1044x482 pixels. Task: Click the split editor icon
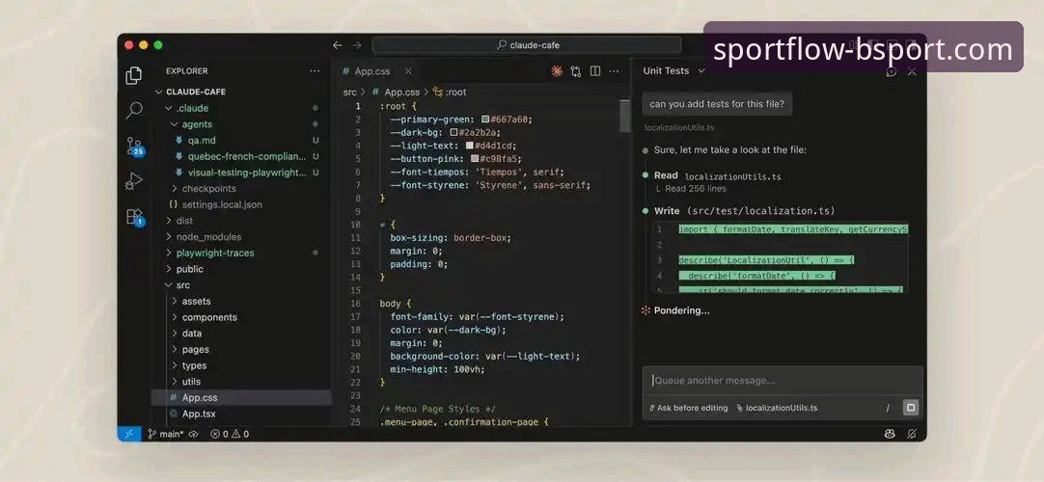tap(595, 71)
